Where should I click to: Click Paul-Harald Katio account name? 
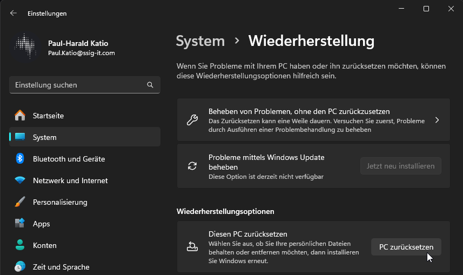(78, 43)
